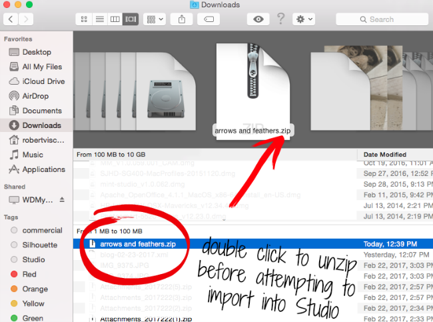This screenshot has width=433, height=322.
Task: Select Attachments_2017222(2).zip file
Action: pyautogui.click(x=146, y=309)
